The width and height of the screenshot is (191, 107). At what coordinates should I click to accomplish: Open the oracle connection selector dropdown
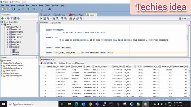tap(184, 18)
